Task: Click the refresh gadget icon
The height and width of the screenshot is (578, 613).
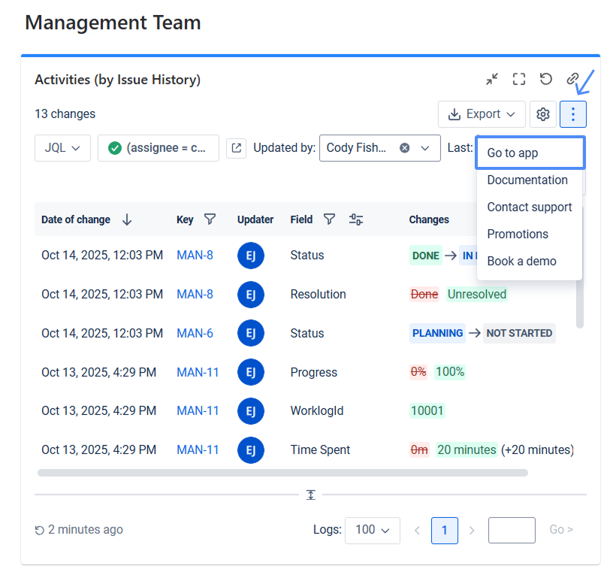Action: 546,79
